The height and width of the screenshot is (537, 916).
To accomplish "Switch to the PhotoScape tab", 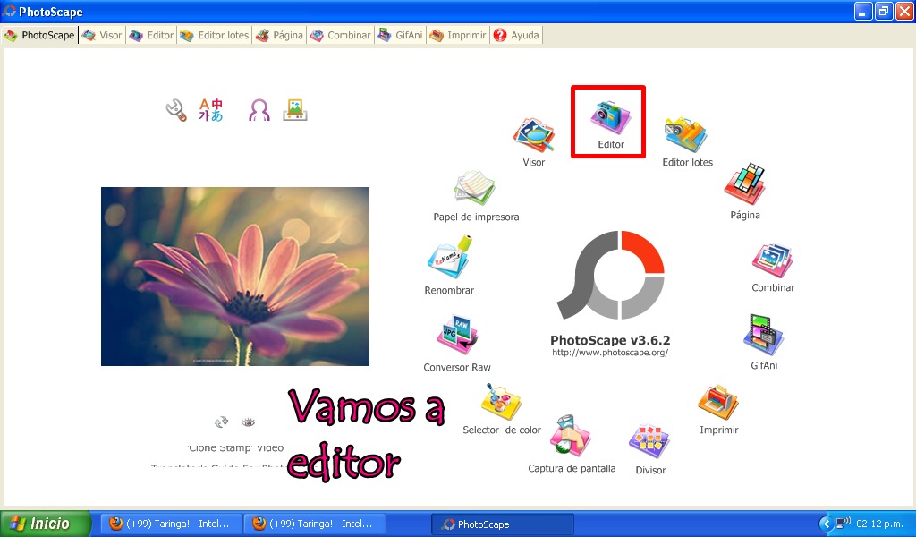I will click(x=39, y=35).
